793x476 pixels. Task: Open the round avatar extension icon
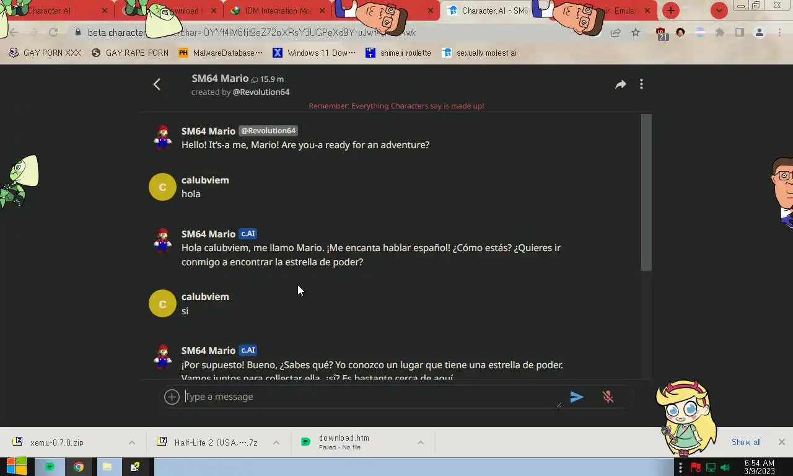point(681,32)
